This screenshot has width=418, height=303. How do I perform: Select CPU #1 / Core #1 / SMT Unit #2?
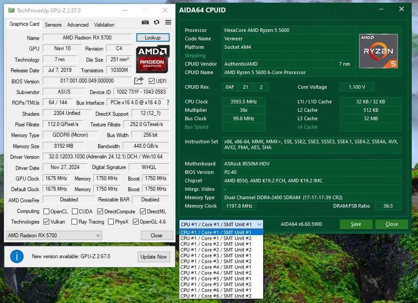[221, 238]
